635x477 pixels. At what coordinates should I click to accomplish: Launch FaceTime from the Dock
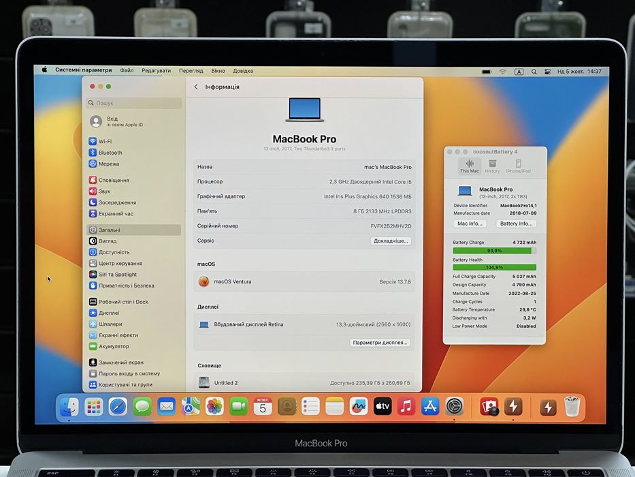pyautogui.click(x=238, y=406)
